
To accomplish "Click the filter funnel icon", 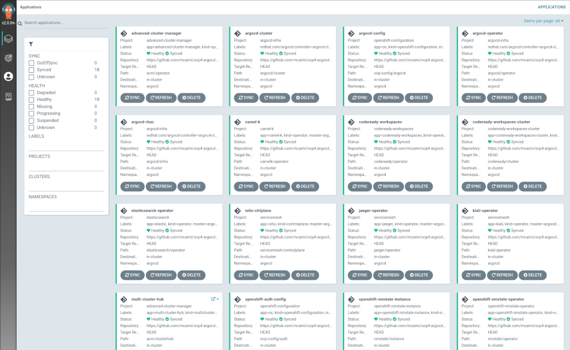I will point(31,44).
